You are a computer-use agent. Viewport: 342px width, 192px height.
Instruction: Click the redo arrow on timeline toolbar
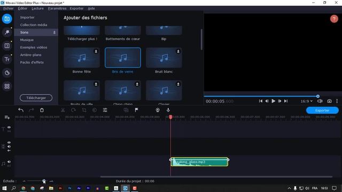[x=32, y=110]
